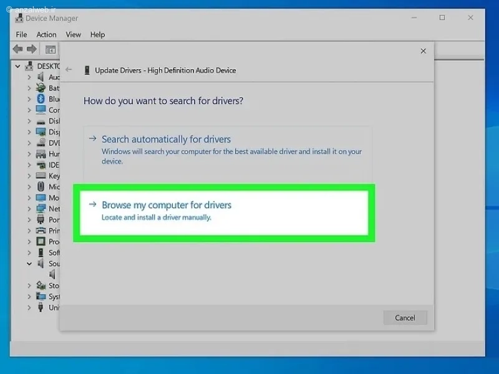This screenshot has height=374, width=499.
Task: Expand the System devices tree node
Action: [x=29, y=297]
